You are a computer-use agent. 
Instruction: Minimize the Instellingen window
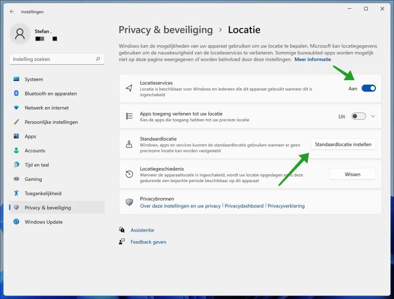coord(349,9)
